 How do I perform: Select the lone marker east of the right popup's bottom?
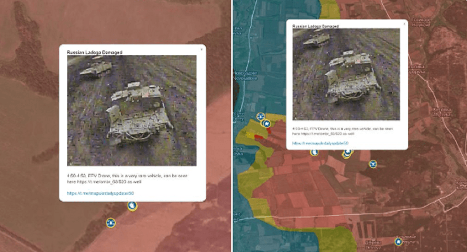[373, 164]
